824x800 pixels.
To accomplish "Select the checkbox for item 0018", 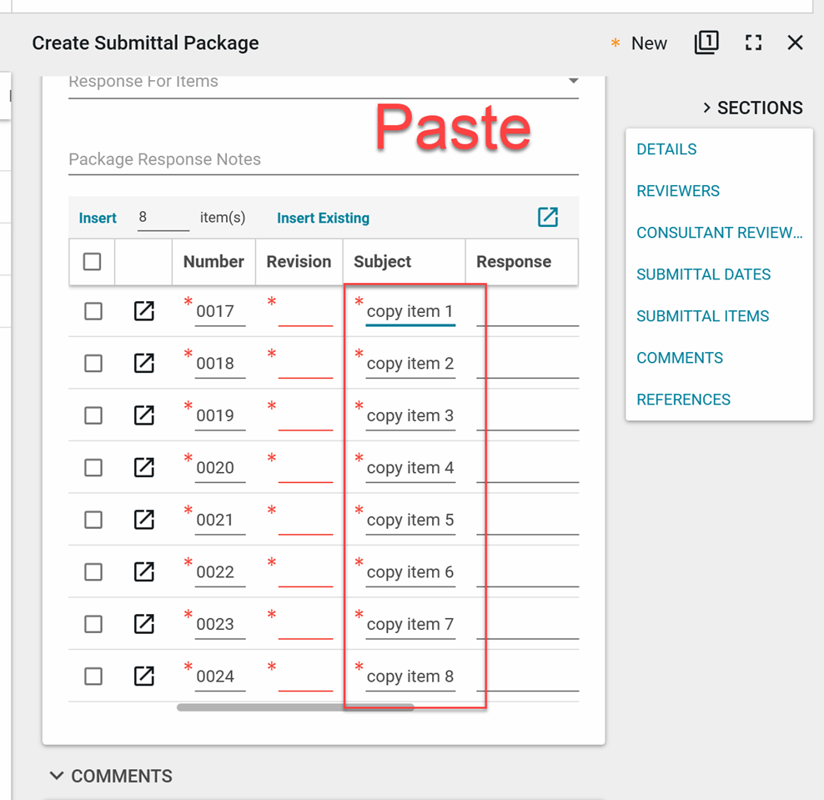I will click(x=93, y=364).
